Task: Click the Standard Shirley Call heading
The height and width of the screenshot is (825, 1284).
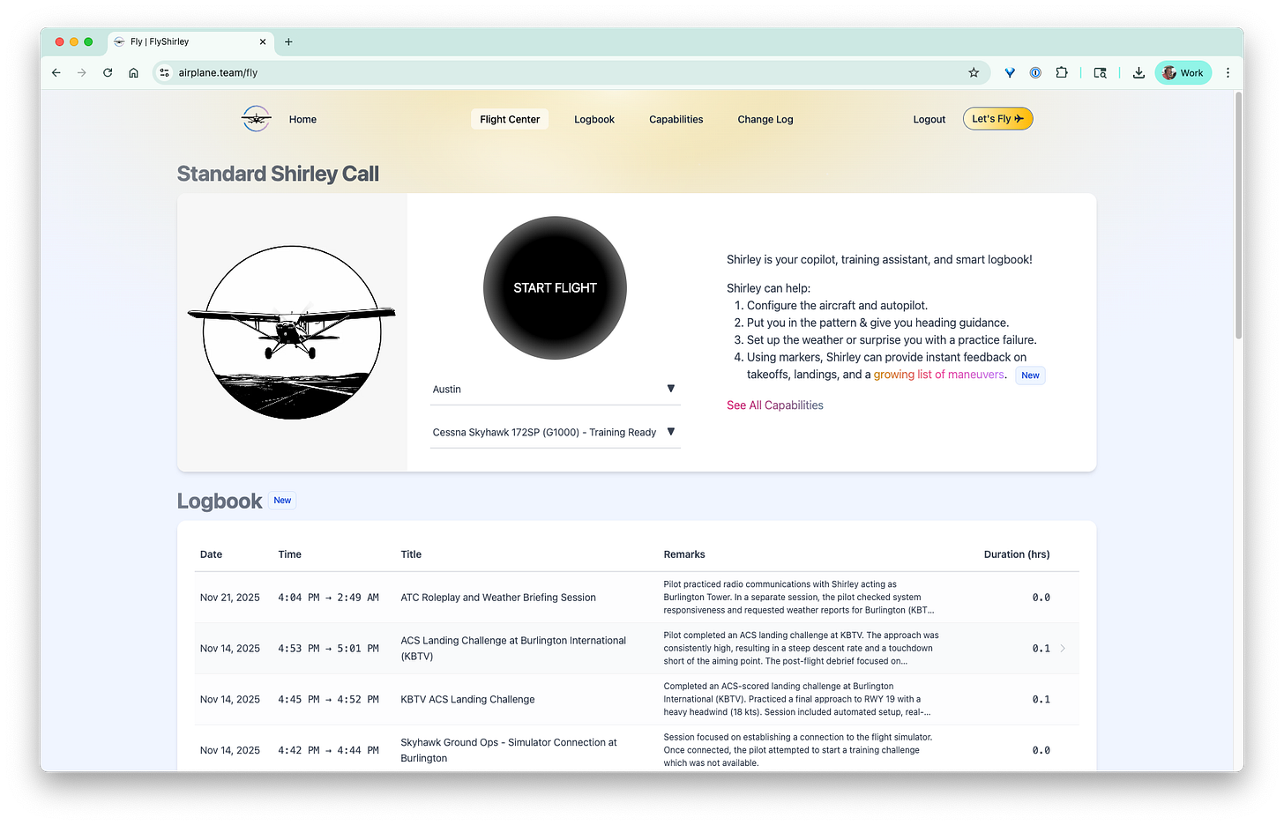Action: click(278, 174)
